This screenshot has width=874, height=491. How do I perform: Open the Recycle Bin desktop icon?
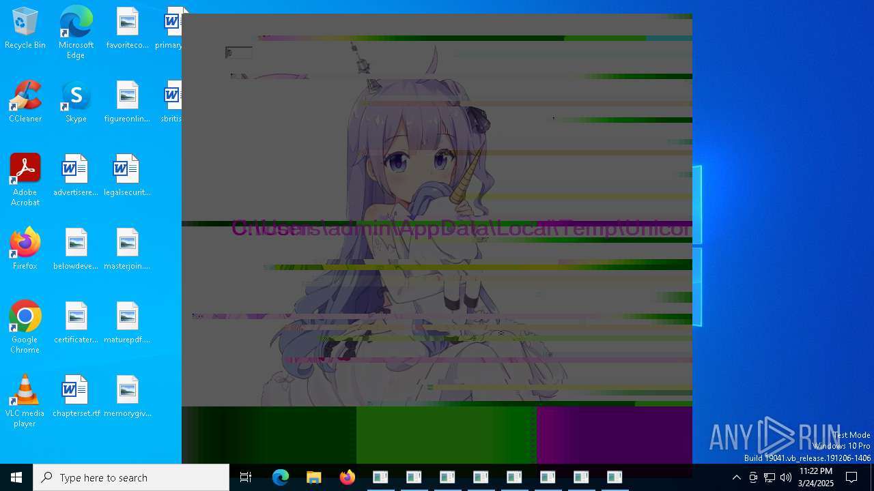[25, 29]
